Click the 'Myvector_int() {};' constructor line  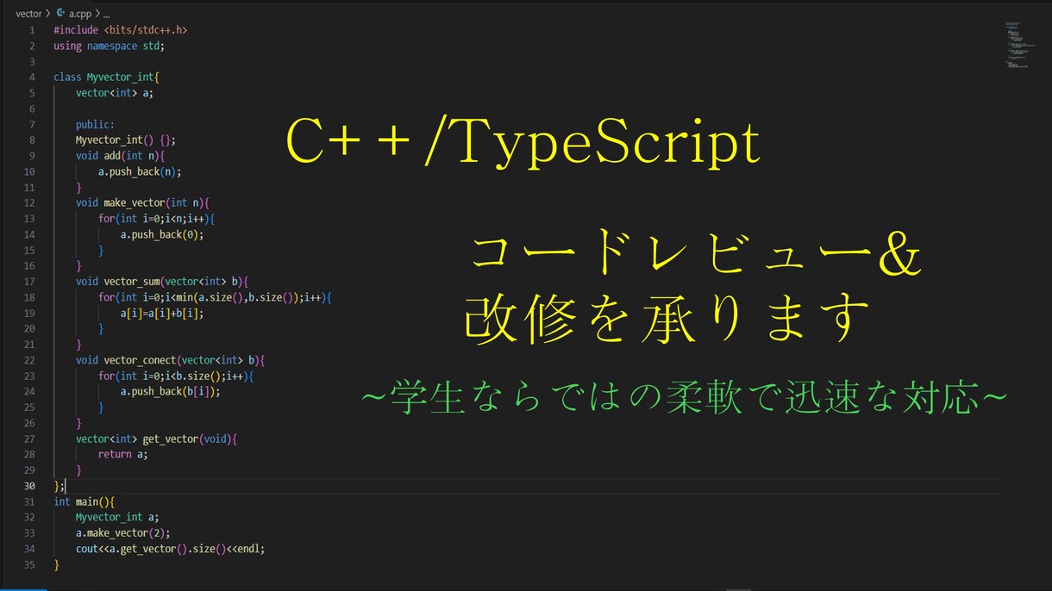pyautogui.click(x=126, y=140)
